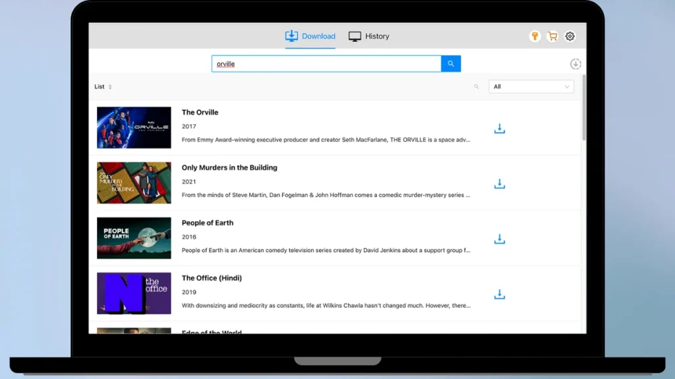Click the year 2021 text
The height and width of the screenshot is (379, 675).
(x=189, y=182)
